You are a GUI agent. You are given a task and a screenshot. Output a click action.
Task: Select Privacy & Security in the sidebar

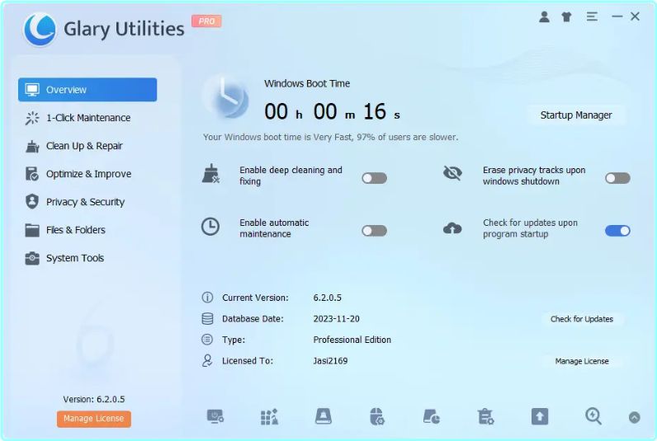point(85,202)
